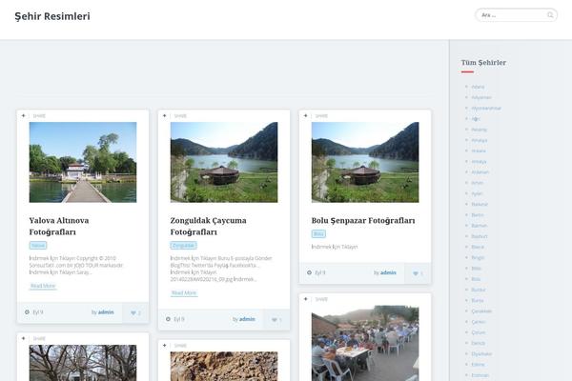Image resolution: width=572 pixels, height=381 pixels.
Task: Open the Yalova Altınova Fotoğrafları post title
Action: pos(59,226)
